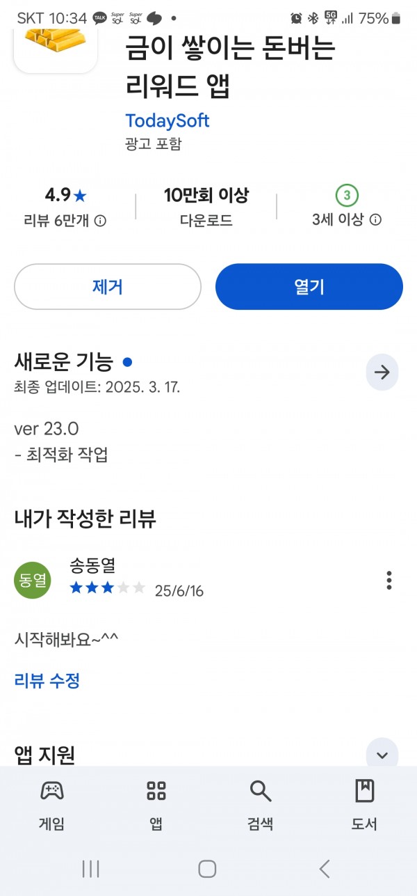
Task: Tap the Apps grid icon
Action: click(x=156, y=790)
